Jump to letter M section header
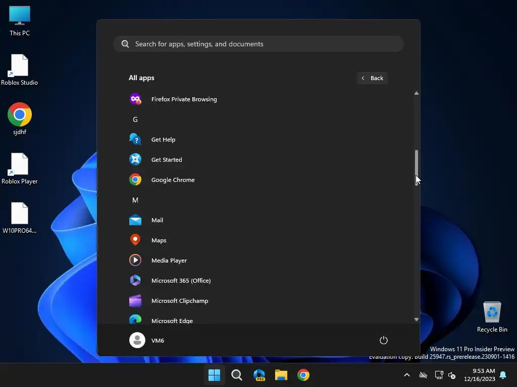 tap(135, 200)
